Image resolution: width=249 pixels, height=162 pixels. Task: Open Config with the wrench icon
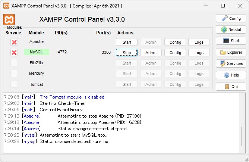click(x=231, y=18)
